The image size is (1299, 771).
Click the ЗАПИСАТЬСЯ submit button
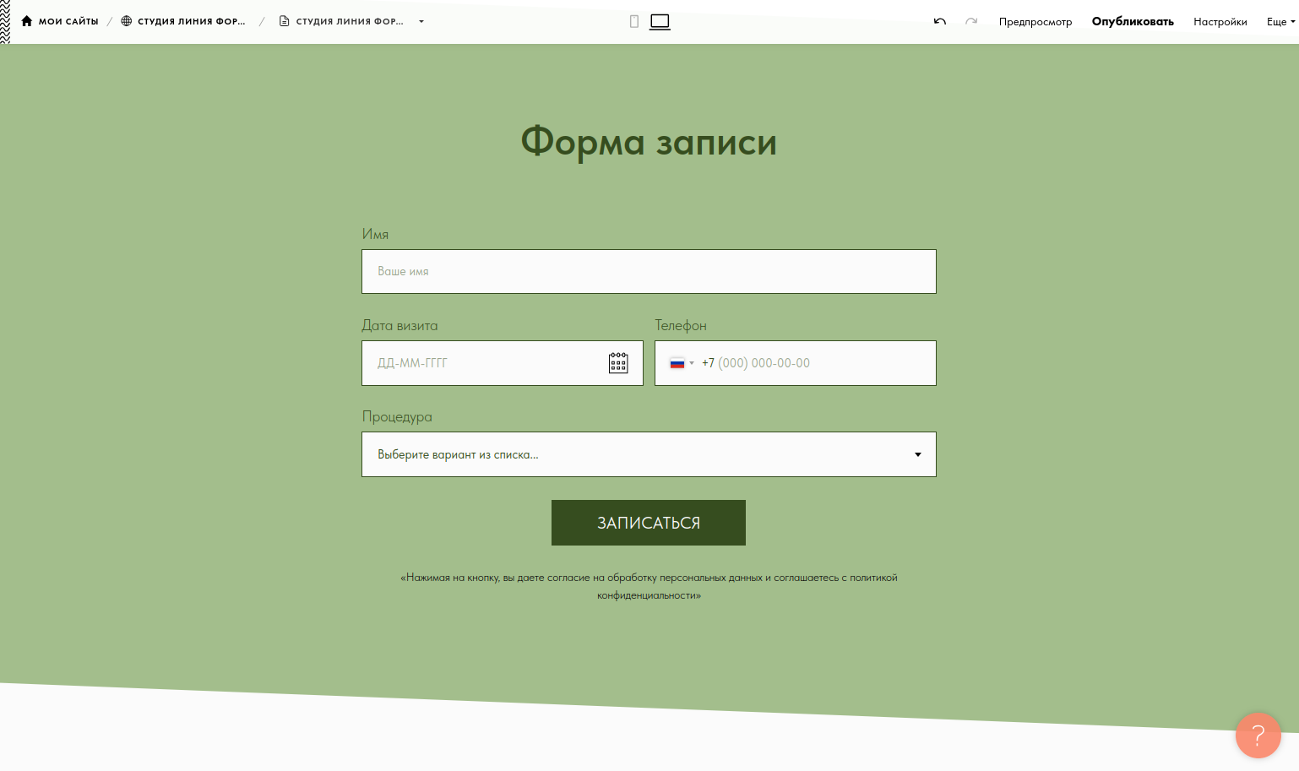pyautogui.click(x=649, y=523)
